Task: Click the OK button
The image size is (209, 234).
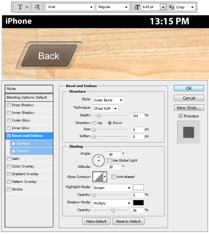Action: 189,88
